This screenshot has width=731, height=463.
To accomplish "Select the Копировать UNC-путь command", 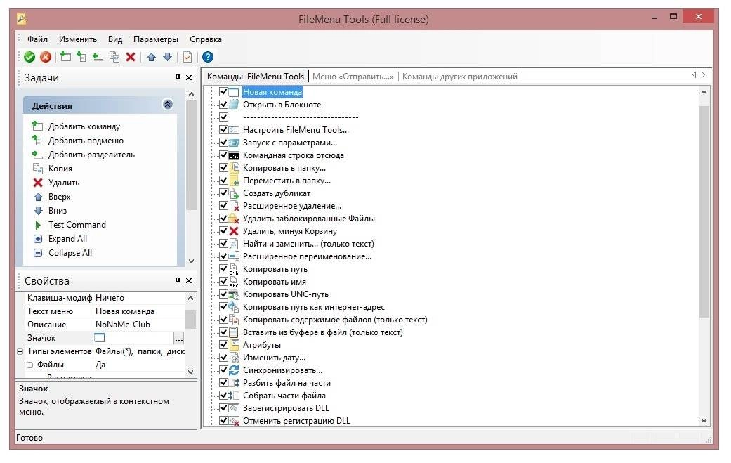I will pyautogui.click(x=285, y=294).
